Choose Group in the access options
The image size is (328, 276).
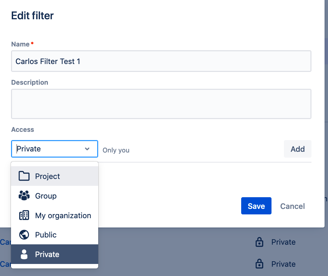46,196
